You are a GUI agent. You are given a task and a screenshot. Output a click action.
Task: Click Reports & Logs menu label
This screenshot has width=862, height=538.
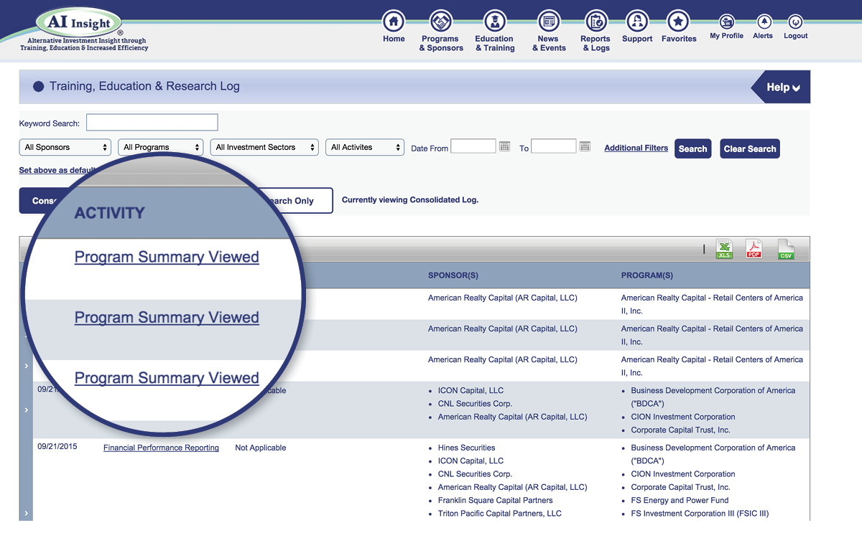coord(595,44)
